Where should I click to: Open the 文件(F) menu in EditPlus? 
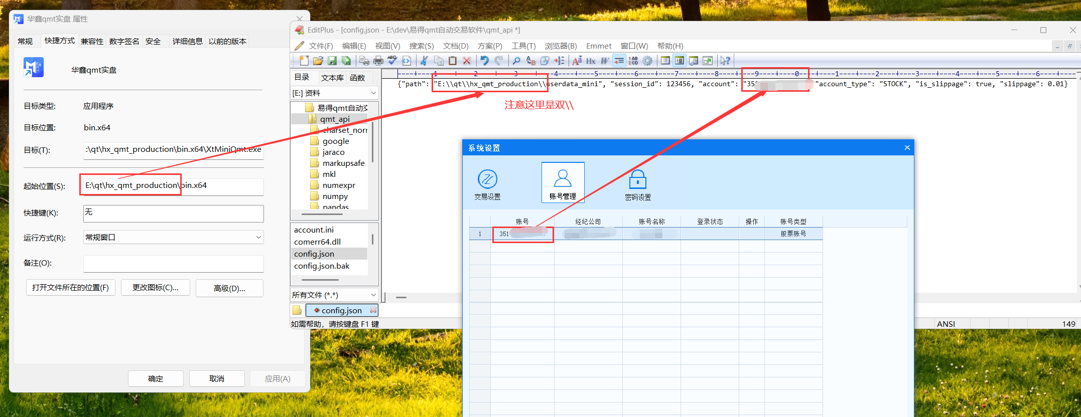click(x=321, y=46)
